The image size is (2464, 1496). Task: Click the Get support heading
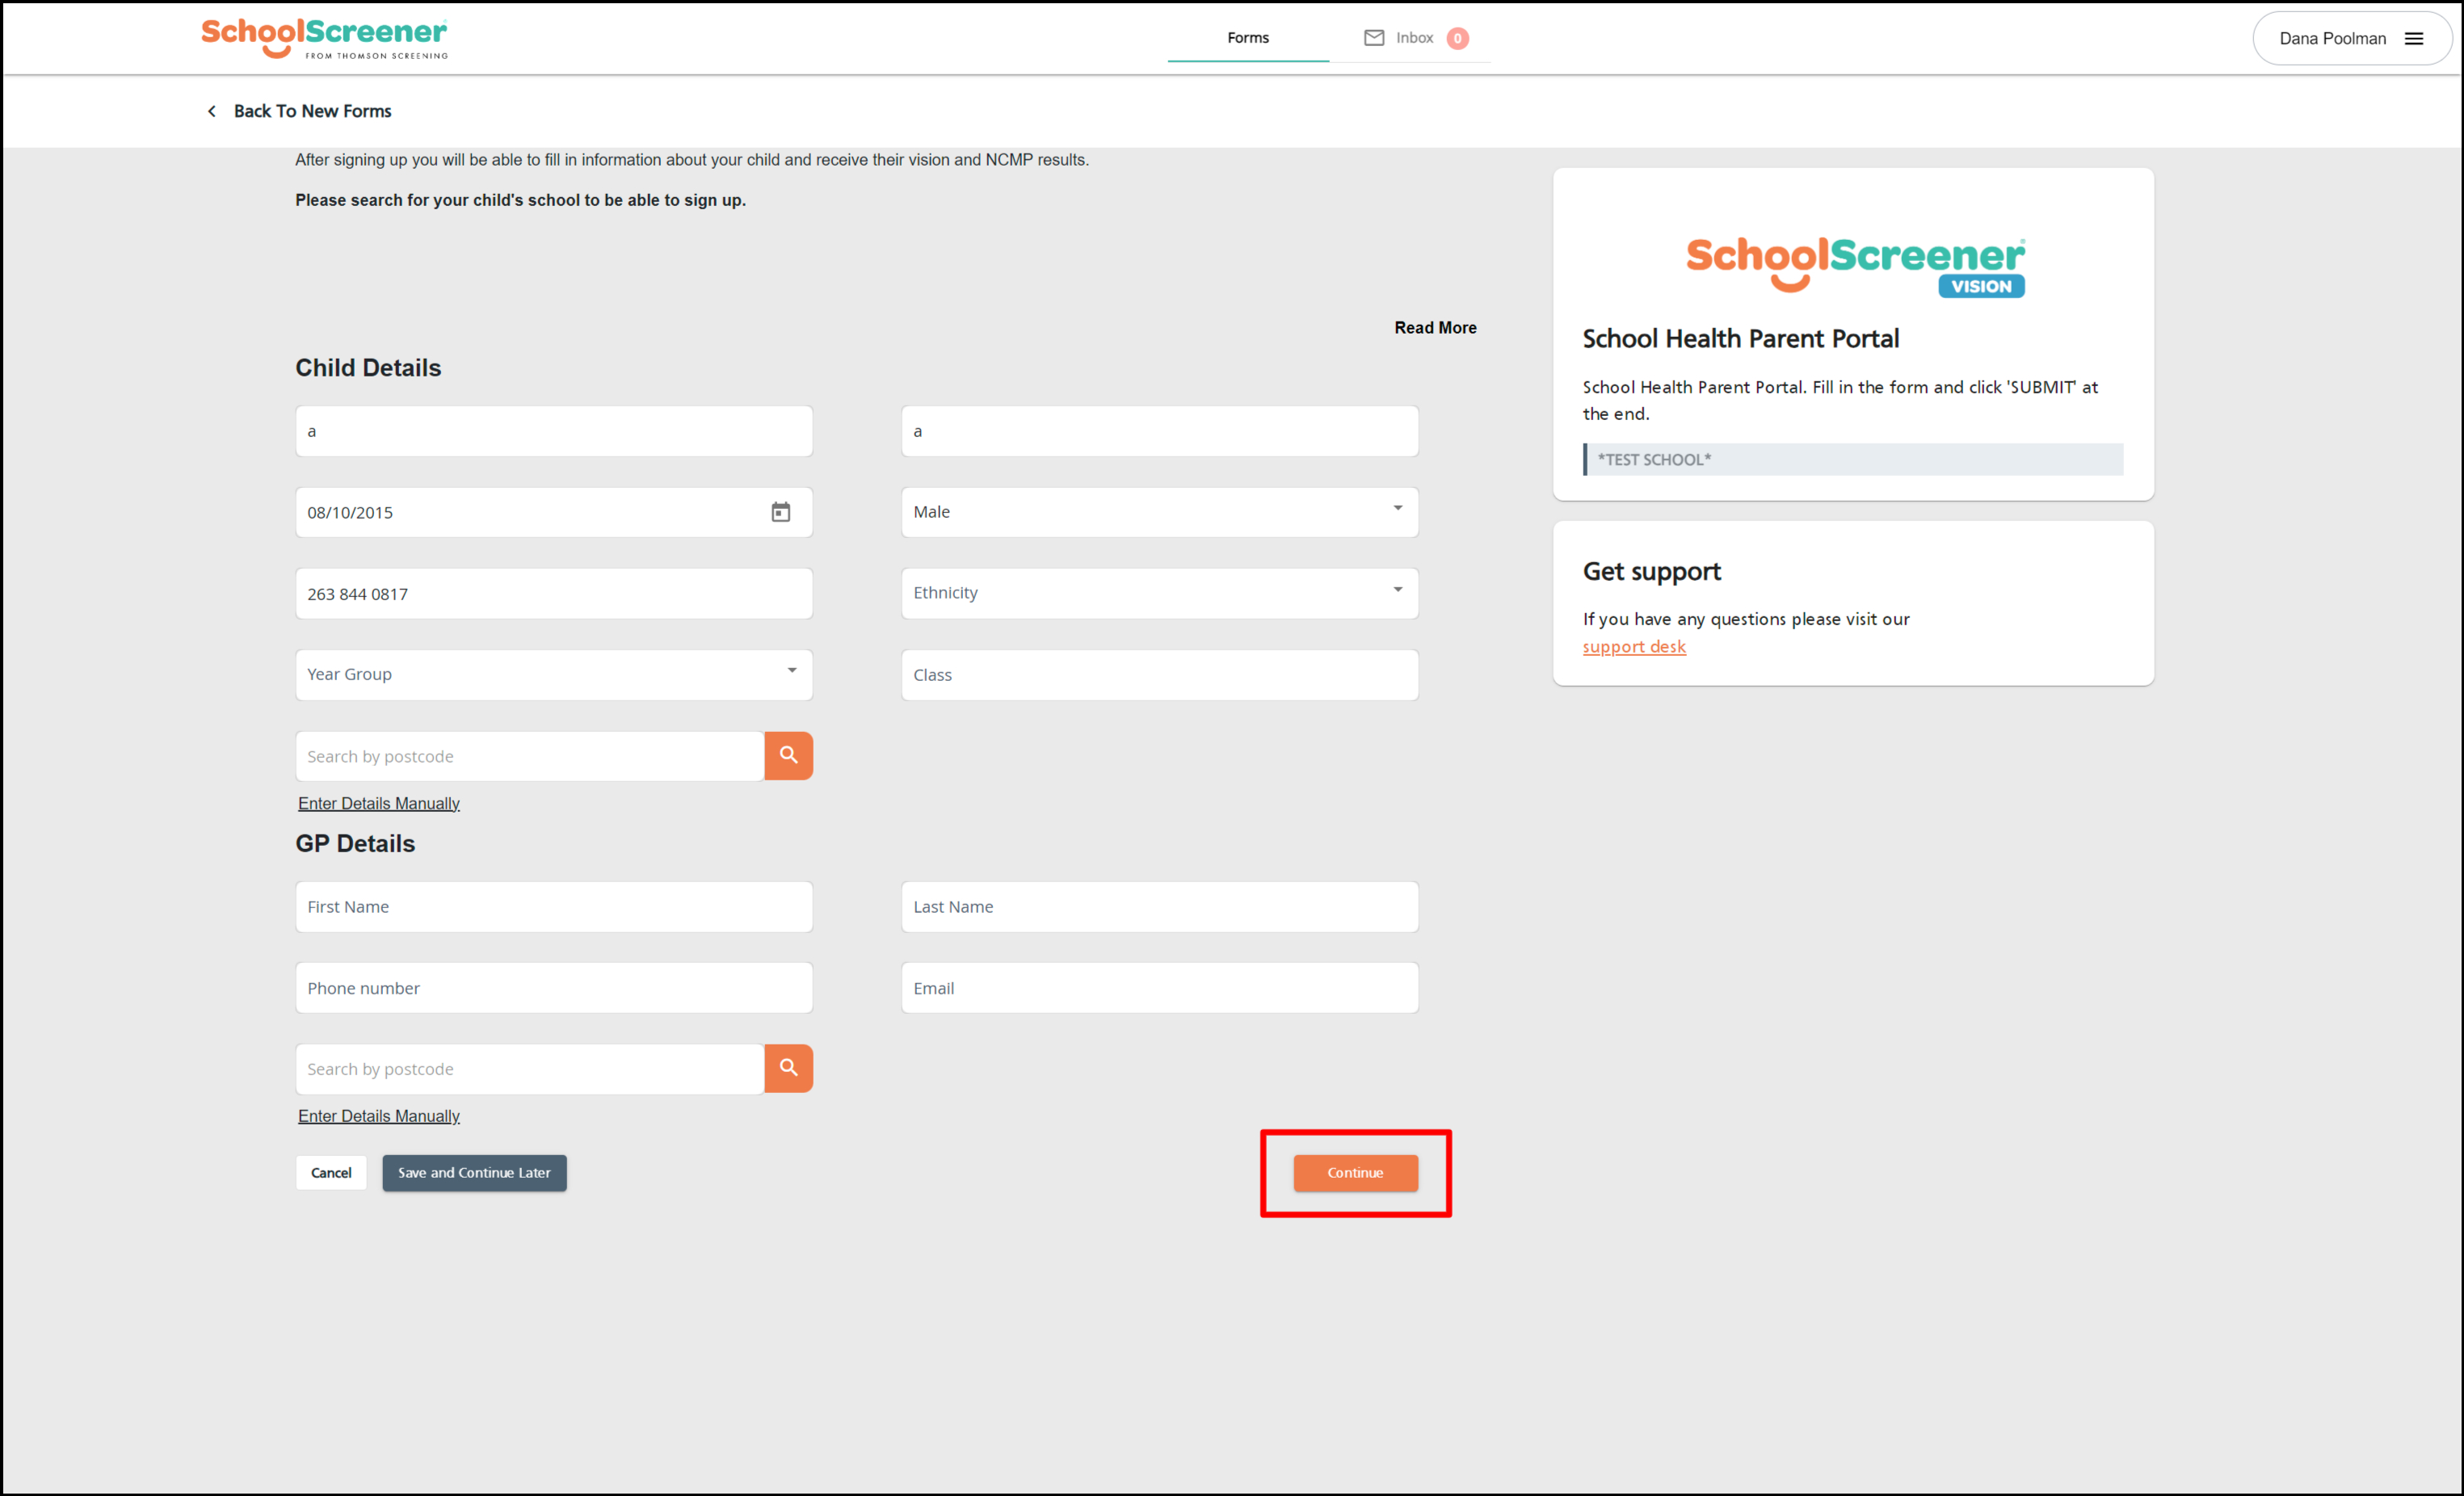click(x=1651, y=572)
